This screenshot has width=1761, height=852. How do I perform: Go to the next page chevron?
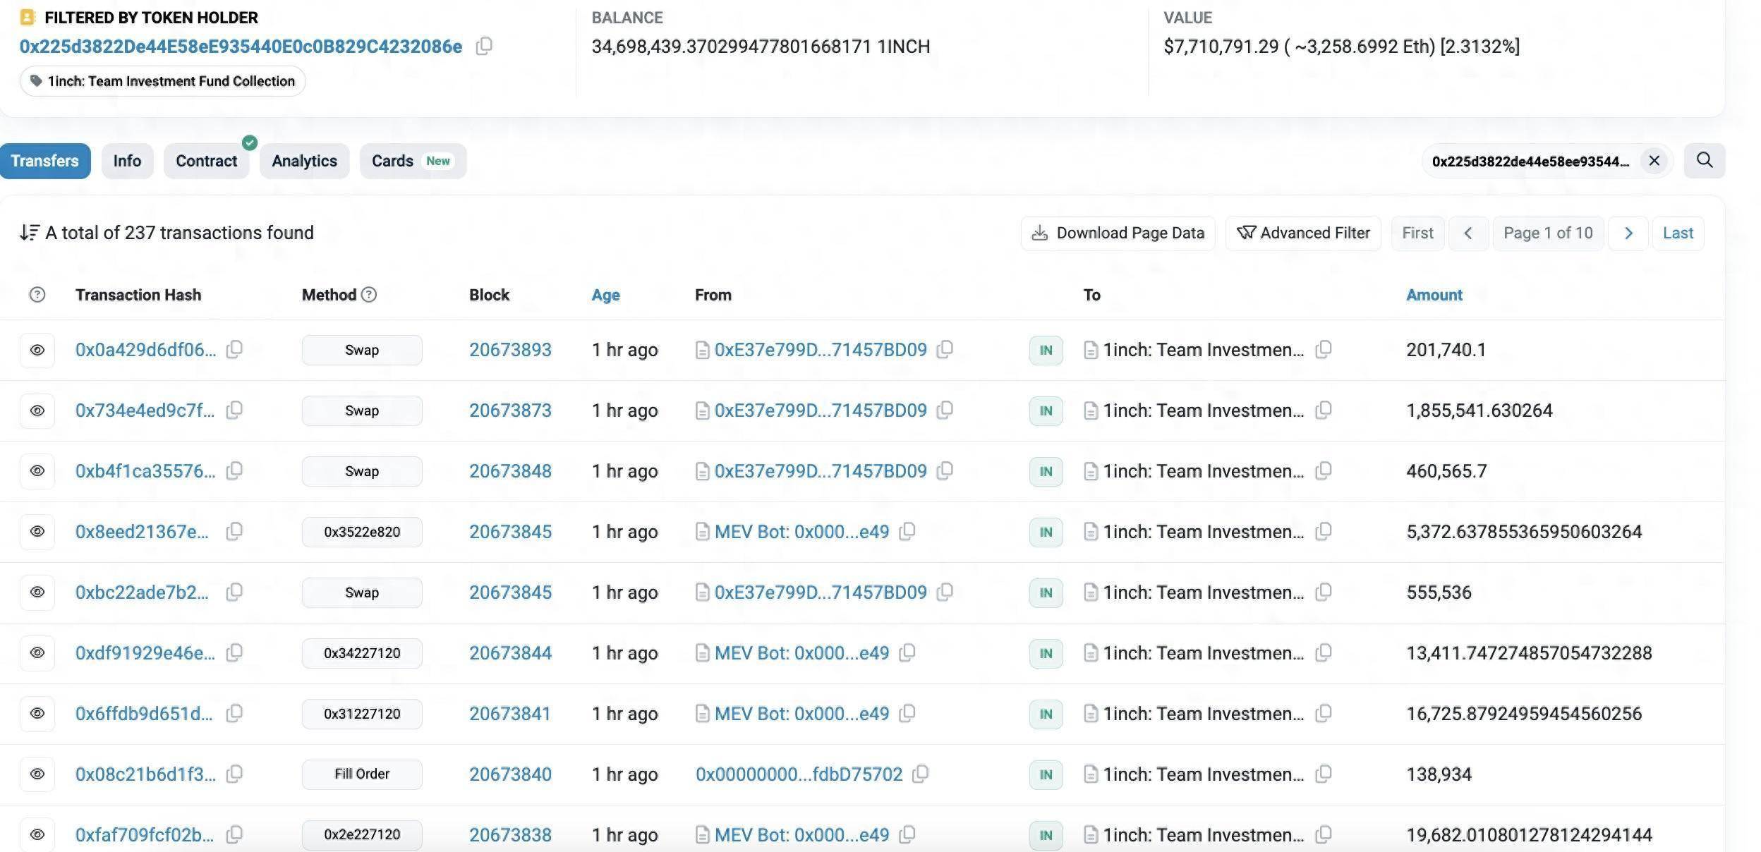point(1628,233)
